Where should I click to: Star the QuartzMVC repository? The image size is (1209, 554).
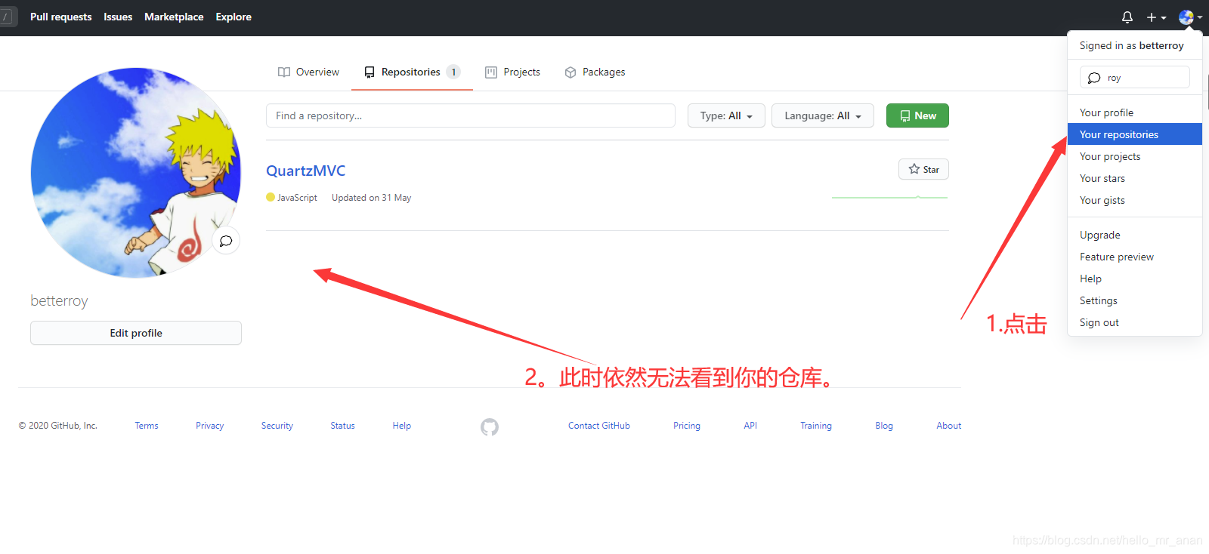tap(923, 169)
